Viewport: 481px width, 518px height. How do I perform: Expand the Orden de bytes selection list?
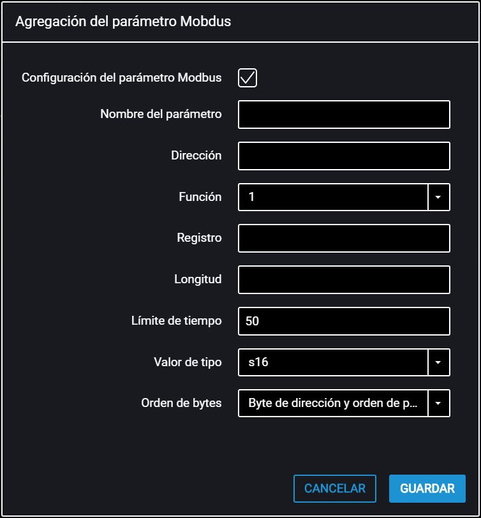439,403
